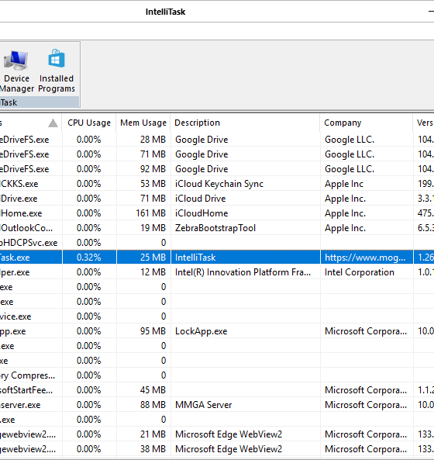Select the Memory Compres... process row

pyautogui.click(x=217, y=375)
